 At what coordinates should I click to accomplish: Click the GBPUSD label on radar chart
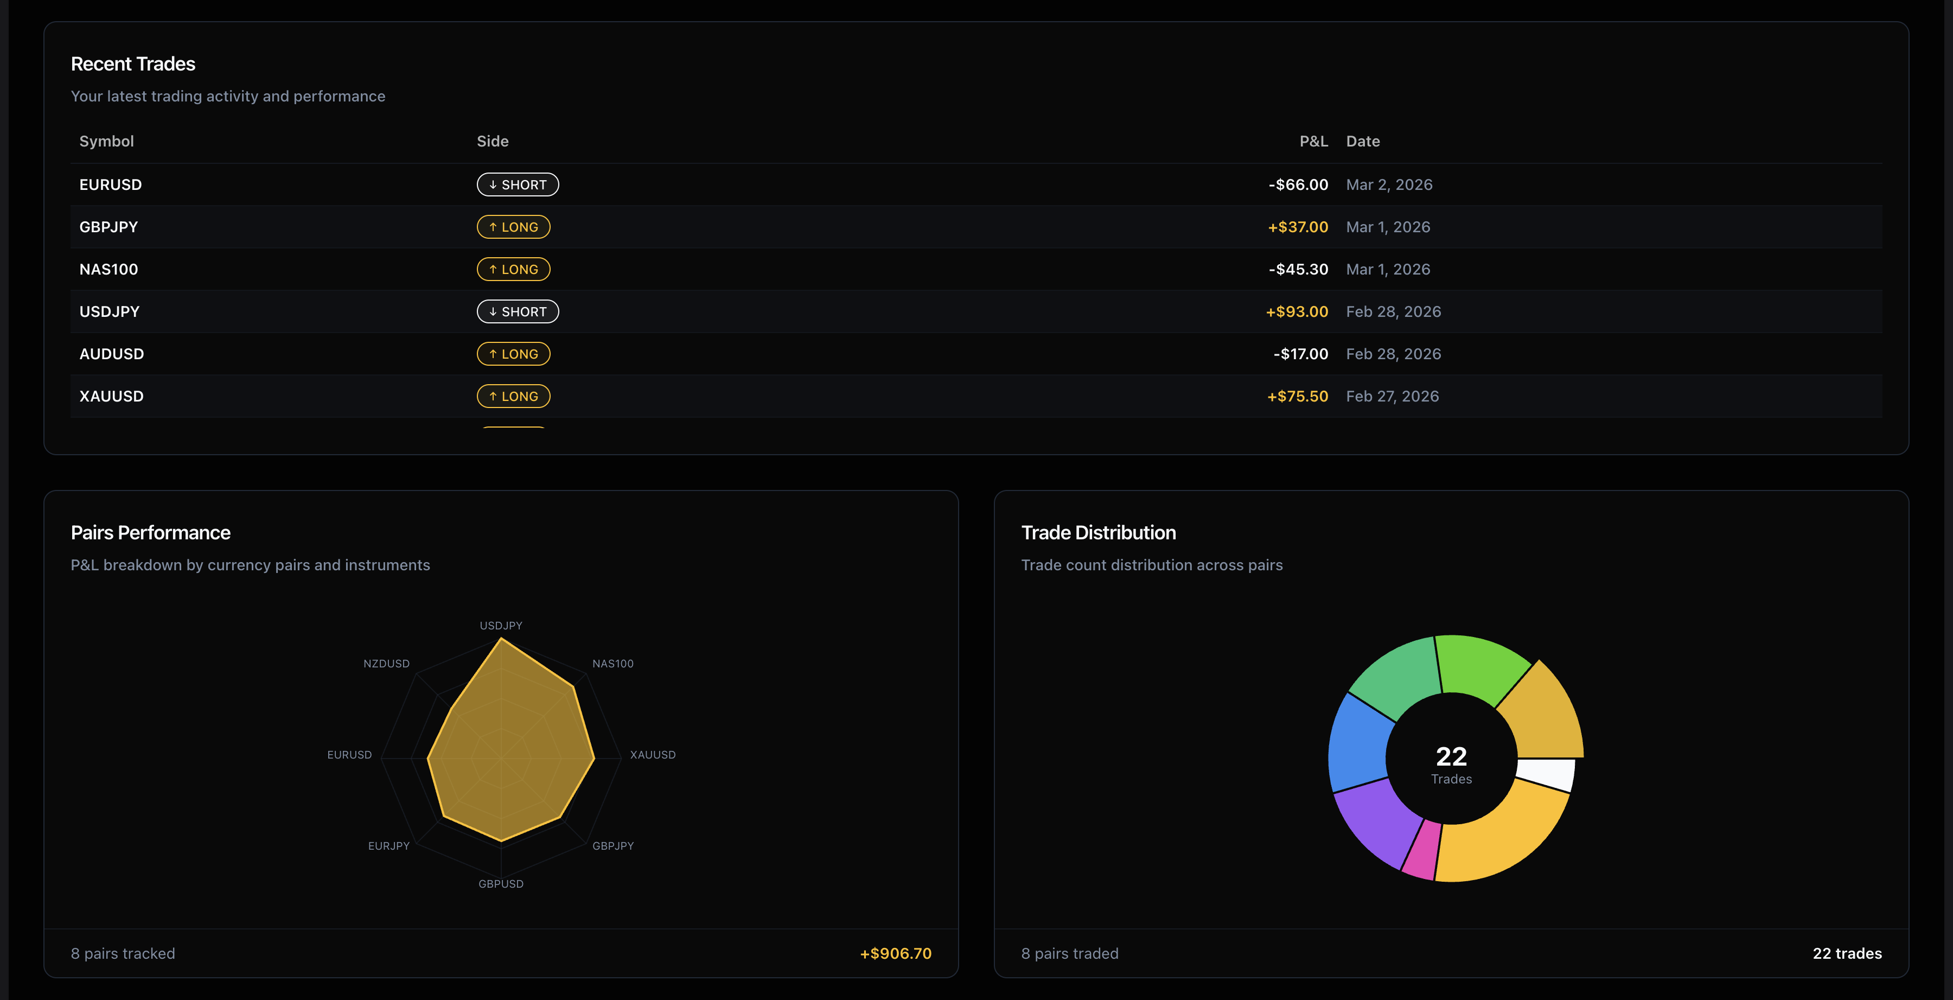click(x=500, y=883)
